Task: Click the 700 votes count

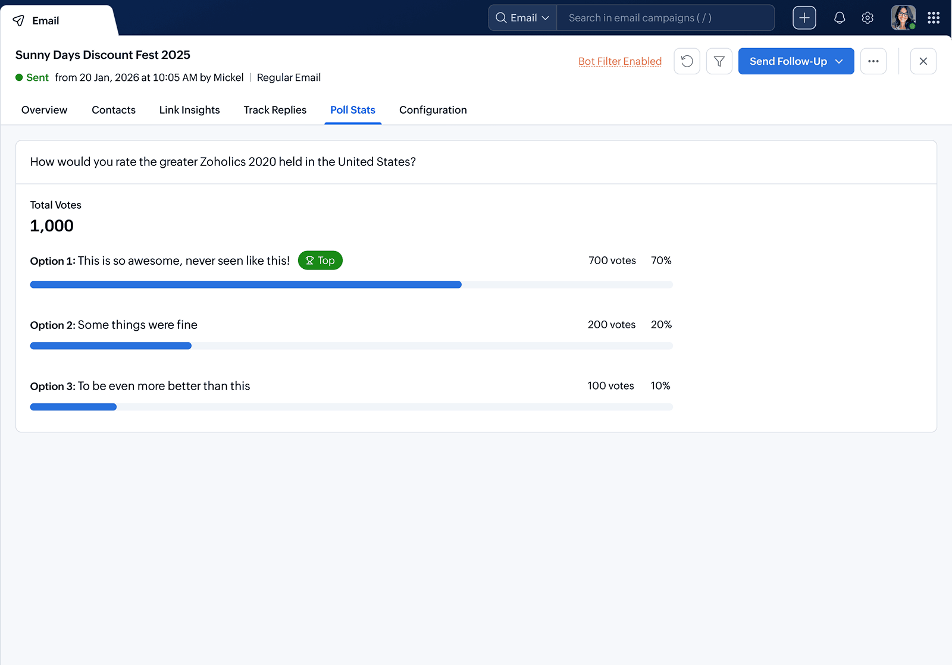Action: [612, 261]
